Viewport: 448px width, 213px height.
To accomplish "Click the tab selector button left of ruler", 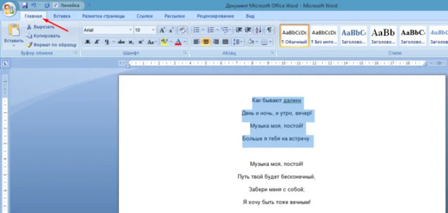I will (x=5, y=63).
